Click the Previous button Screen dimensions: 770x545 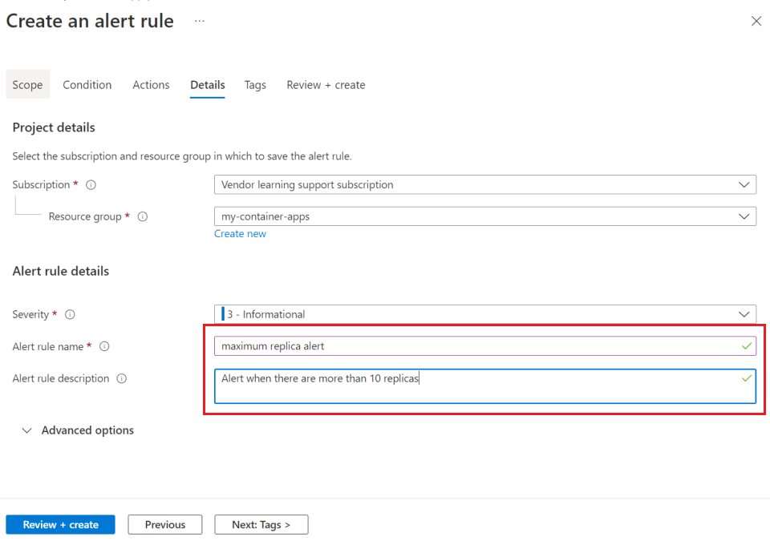click(x=164, y=524)
